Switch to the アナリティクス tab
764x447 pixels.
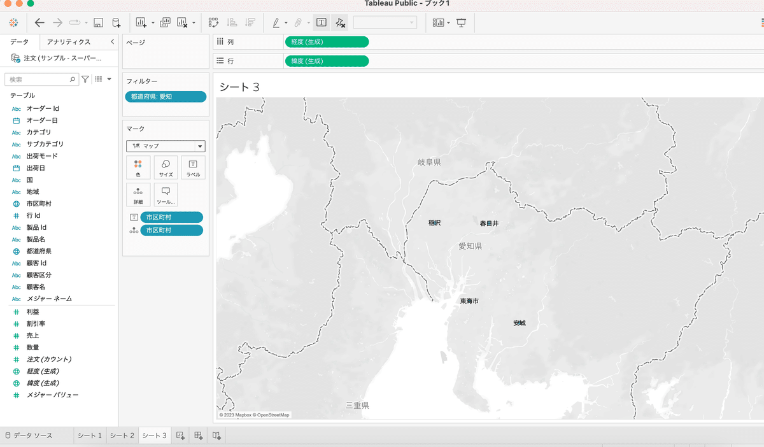69,42
